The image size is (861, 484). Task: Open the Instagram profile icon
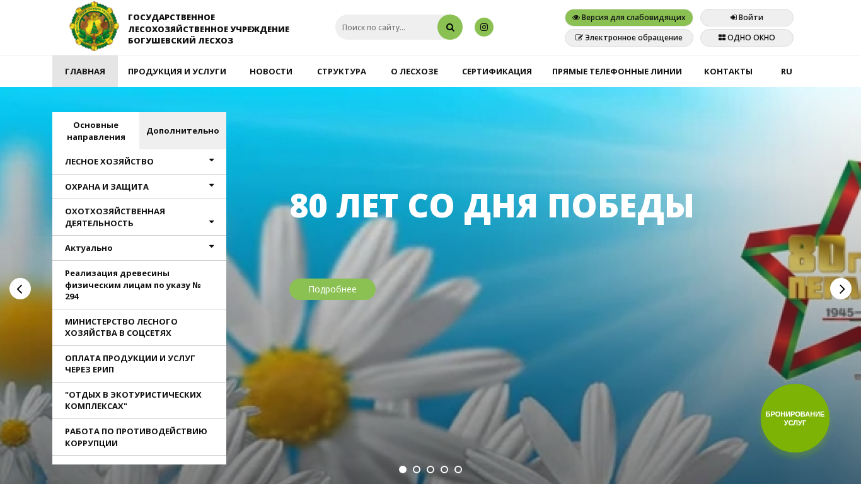point(484,27)
